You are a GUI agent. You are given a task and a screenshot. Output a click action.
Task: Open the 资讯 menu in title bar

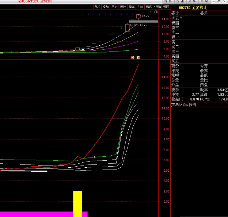coord(180,1)
